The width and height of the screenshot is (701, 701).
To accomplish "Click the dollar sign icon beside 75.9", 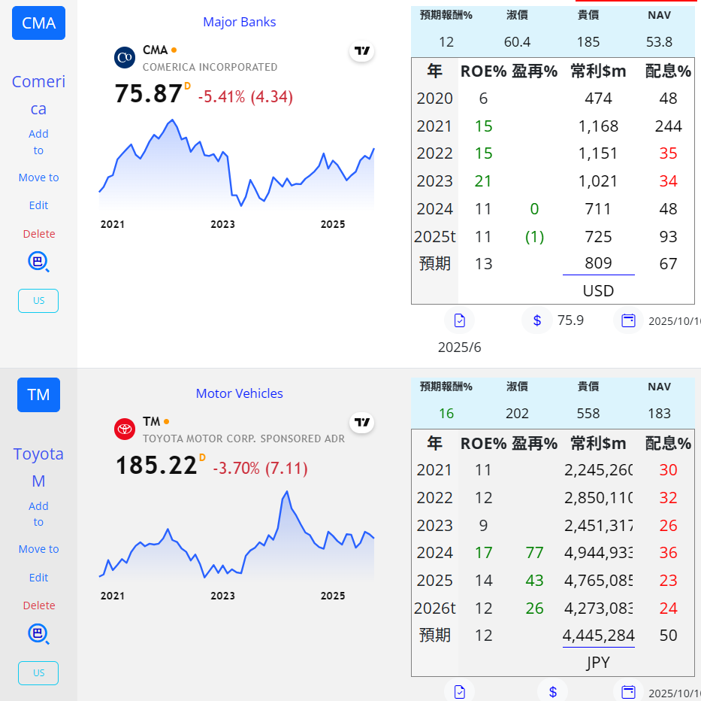I will (x=537, y=320).
